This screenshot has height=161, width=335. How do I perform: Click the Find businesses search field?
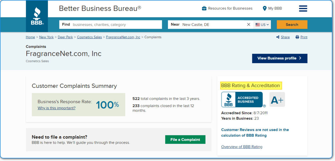point(111,25)
